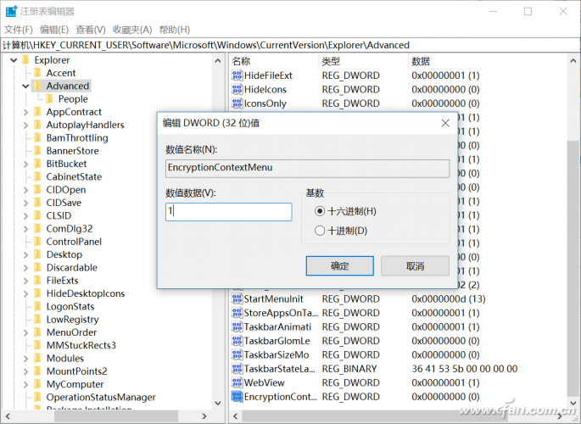Image resolution: width=581 pixels, height=424 pixels.
Task: Open the 帮助(H) menu
Action: pos(175,30)
